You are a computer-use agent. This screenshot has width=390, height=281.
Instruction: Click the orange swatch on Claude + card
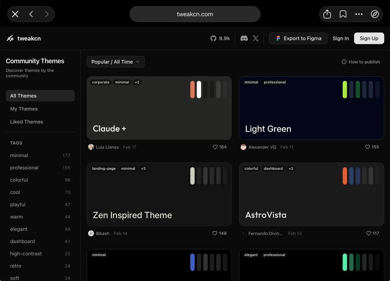193,90
